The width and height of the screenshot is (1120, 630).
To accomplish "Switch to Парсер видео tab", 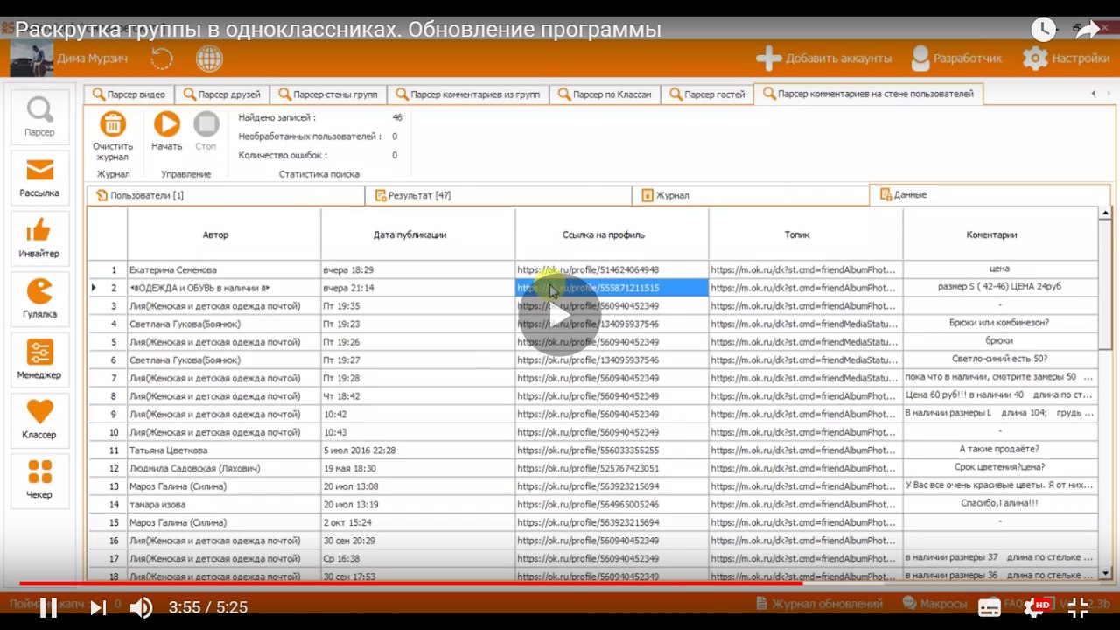I will [x=129, y=94].
